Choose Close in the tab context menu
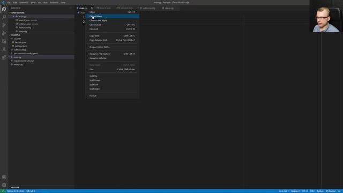 112,12
